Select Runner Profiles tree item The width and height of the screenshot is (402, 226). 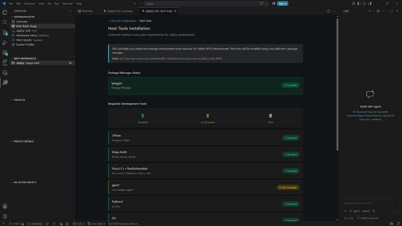tap(42, 45)
